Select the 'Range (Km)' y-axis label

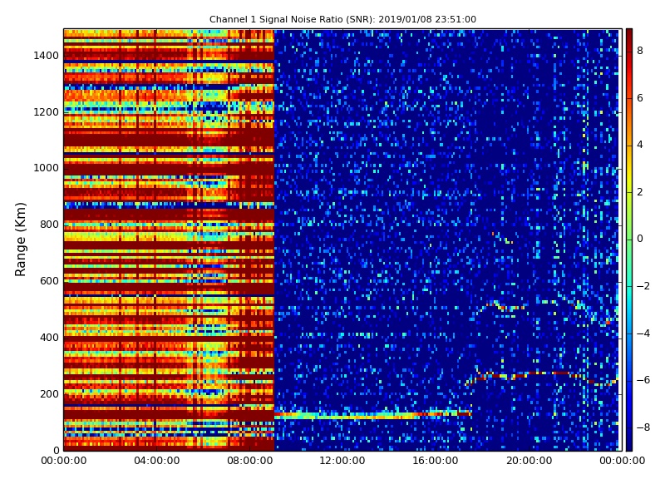pos(20,240)
